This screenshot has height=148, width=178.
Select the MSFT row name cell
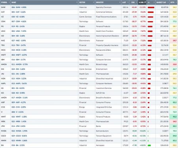point(44,55)
